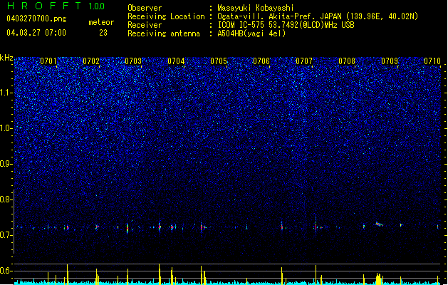The image size is (448, 285).
Task: Click the 'Receiving antenna' field label
Action: pyautogui.click(x=164, y=33)
